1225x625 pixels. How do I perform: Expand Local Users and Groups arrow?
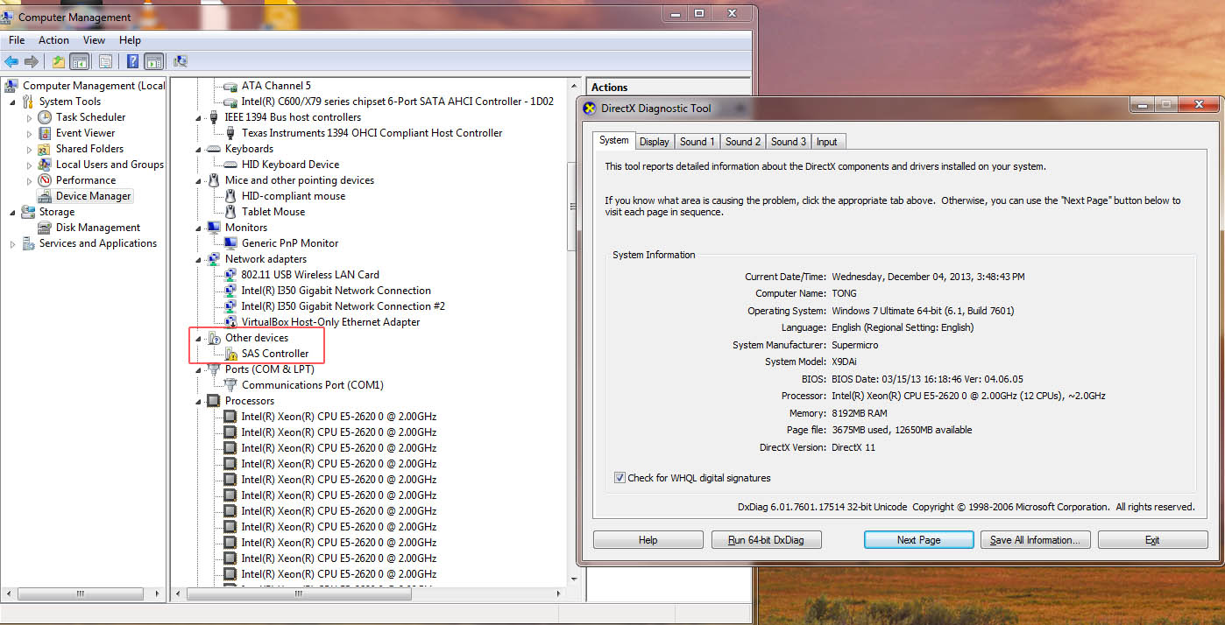(x=29, y=165)
